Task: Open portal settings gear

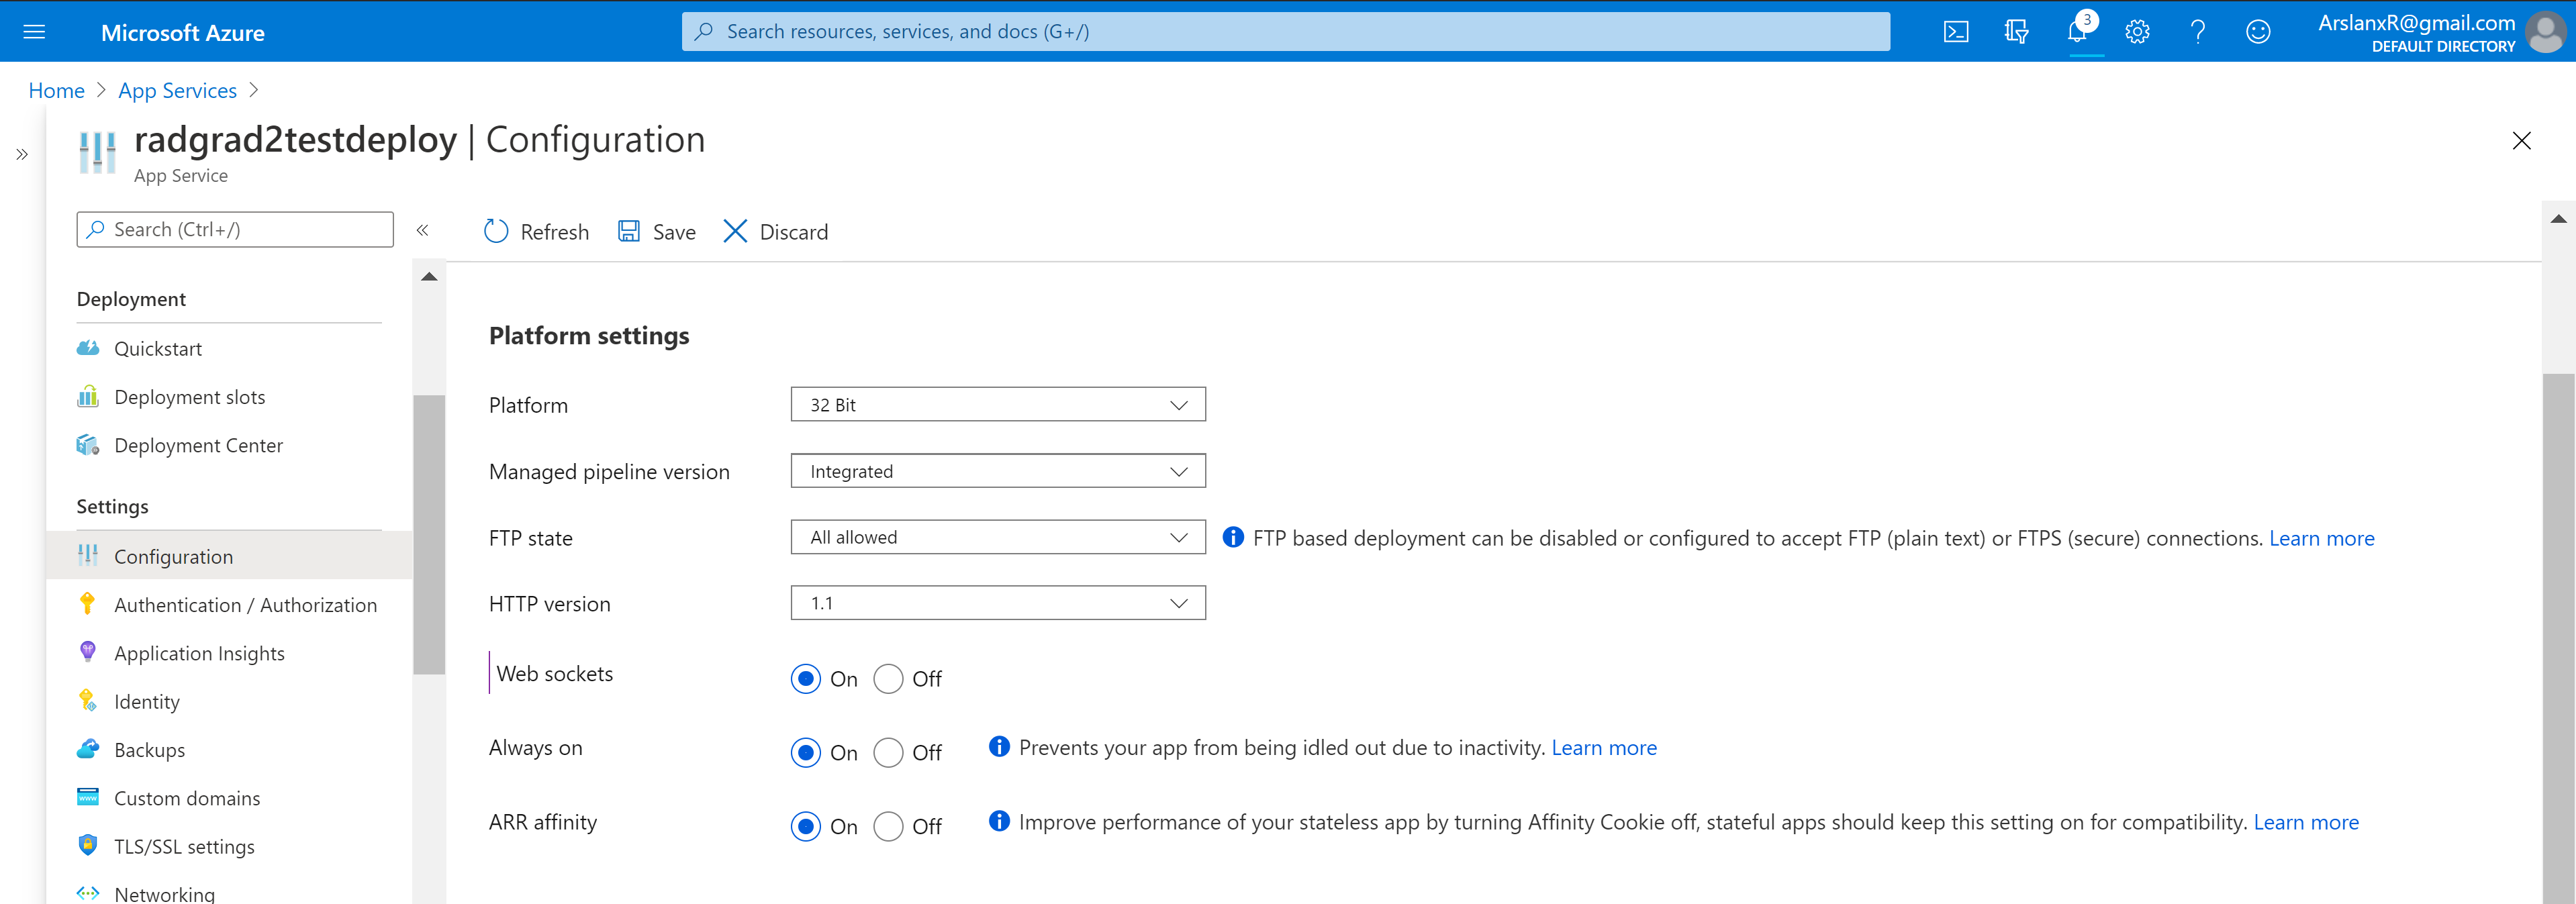Action: coord(2137,32)
